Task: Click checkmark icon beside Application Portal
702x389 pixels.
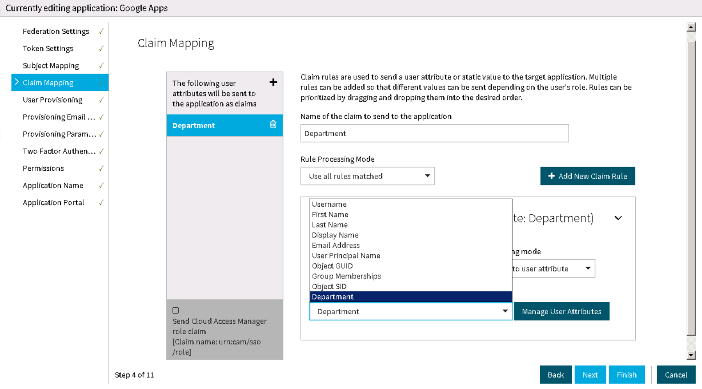Action: click(x=101, y=202)
